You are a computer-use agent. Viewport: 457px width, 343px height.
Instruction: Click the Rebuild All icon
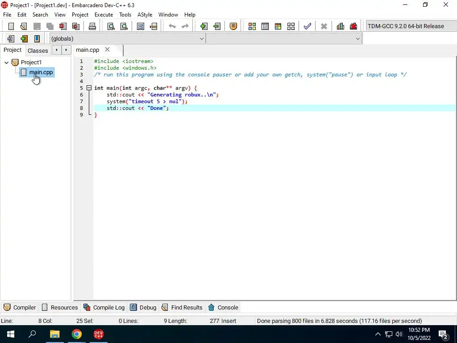point(291,26)
